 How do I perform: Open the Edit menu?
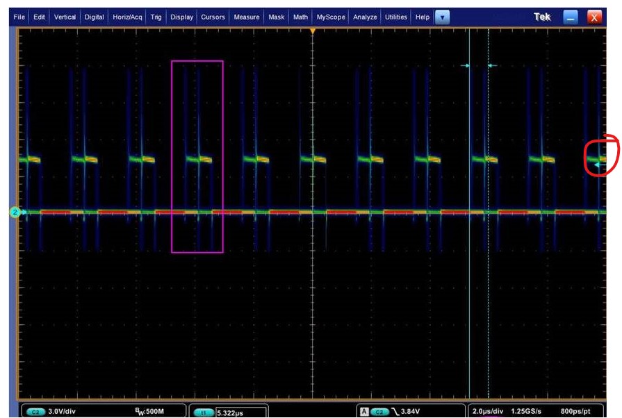(39, 17)
